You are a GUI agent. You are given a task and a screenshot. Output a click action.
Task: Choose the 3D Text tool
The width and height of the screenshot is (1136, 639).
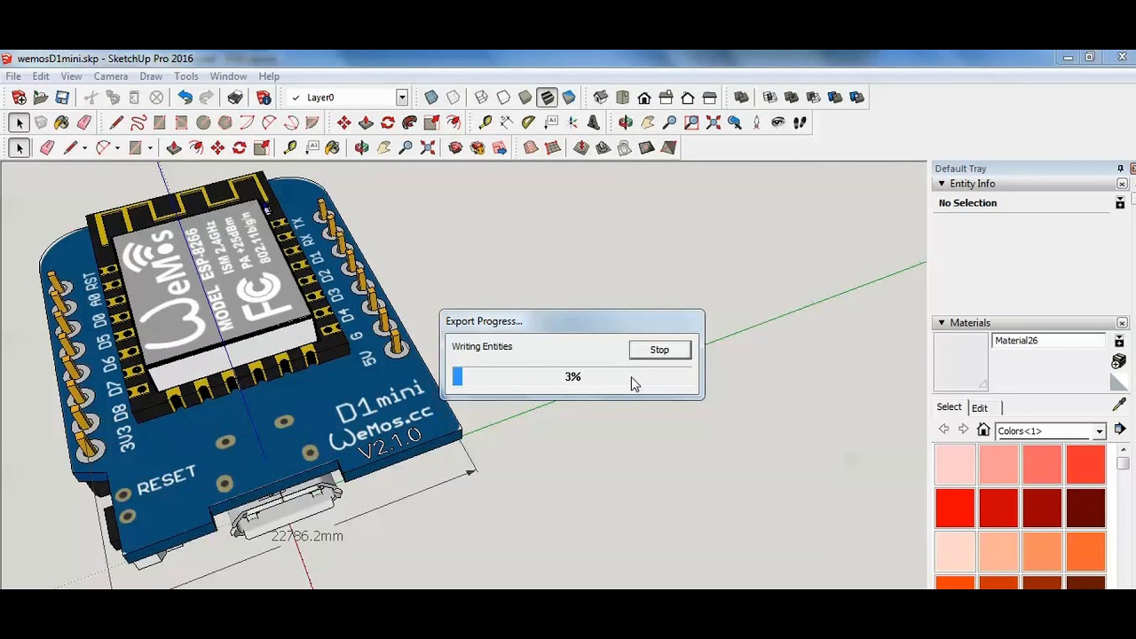(594, 122)
